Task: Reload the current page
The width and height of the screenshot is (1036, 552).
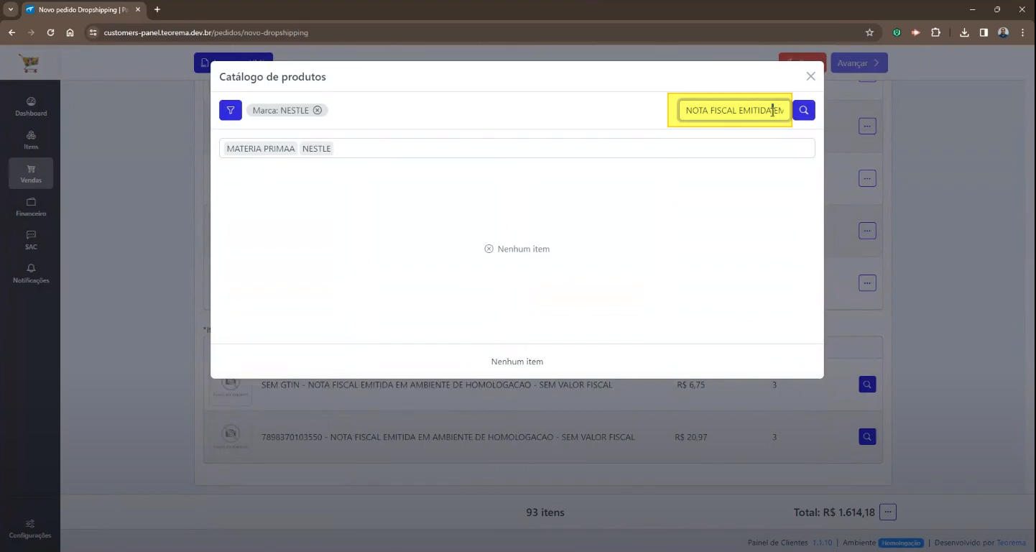Action: pos(50,32)
